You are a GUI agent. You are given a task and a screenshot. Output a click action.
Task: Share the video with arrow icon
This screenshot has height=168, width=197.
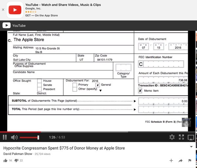pos(180,160)
